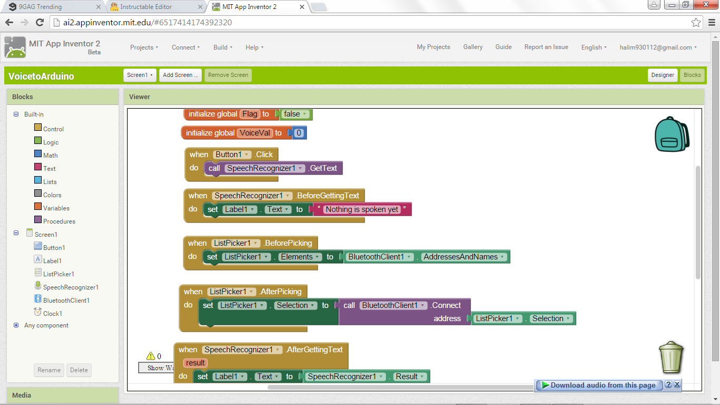Open the English language dropdown
Image resolution: width=720 pixels, height=405 pixels.
pos(593,47)
